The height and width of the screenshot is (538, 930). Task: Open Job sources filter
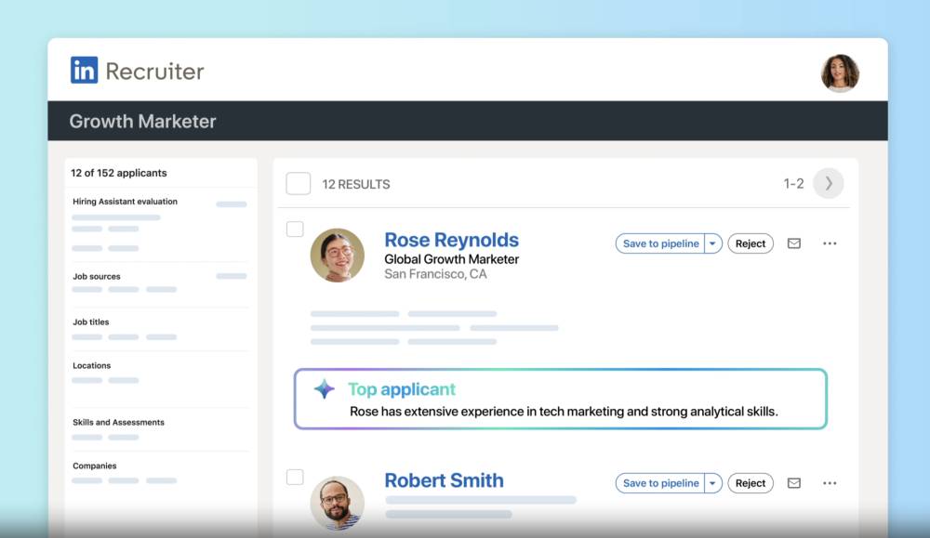click(x=97, y=277)
